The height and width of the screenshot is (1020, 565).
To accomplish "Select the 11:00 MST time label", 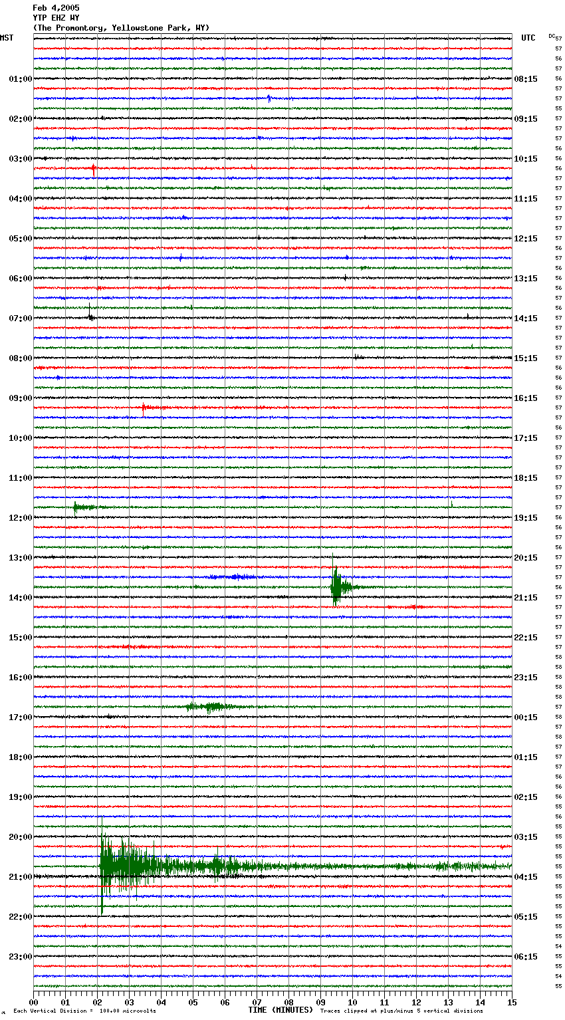I will tap(20, 478).
